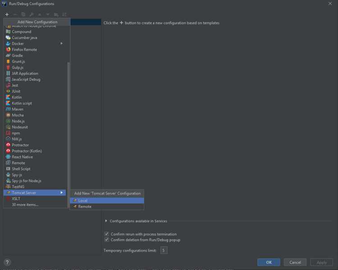Open the Docker submenu arrow
The height and width of the screenshot is (270, 338).
click(x=62, y=44)
